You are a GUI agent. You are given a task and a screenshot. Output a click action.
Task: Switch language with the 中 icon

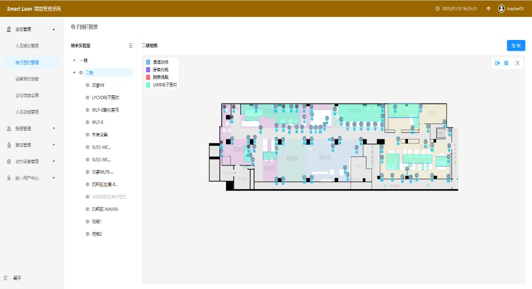pos(488,9)
